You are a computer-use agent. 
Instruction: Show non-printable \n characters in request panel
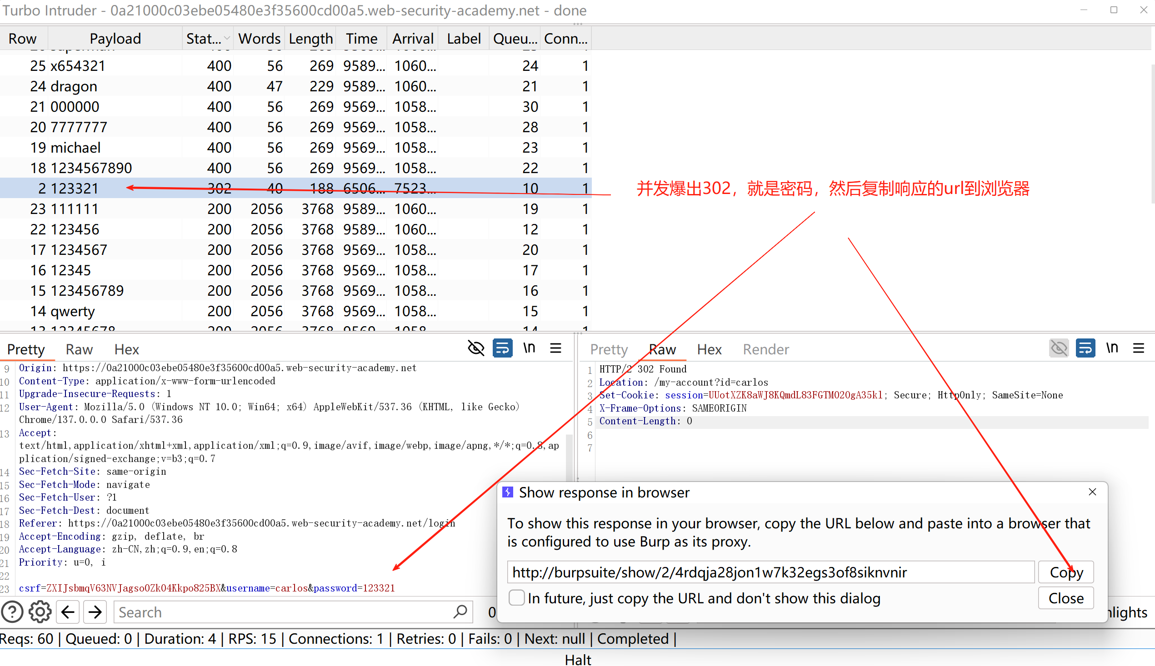click(529, 348)
